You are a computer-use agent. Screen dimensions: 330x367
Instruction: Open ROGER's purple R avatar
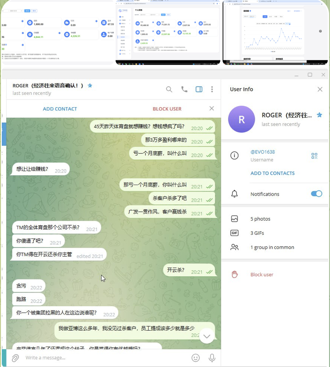point(242,119)
